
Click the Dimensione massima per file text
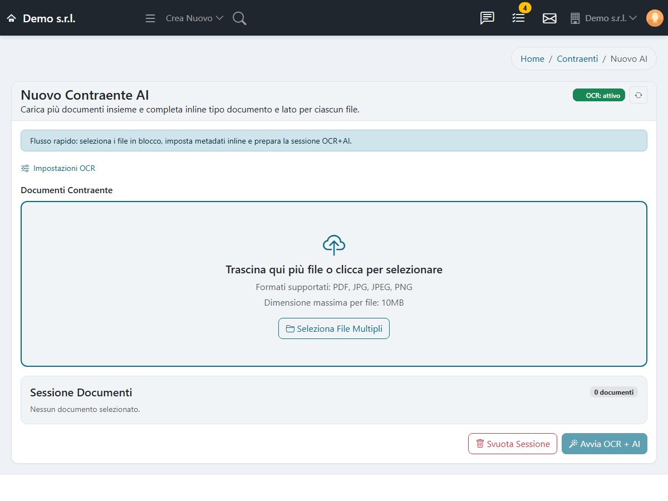(334, 303)
